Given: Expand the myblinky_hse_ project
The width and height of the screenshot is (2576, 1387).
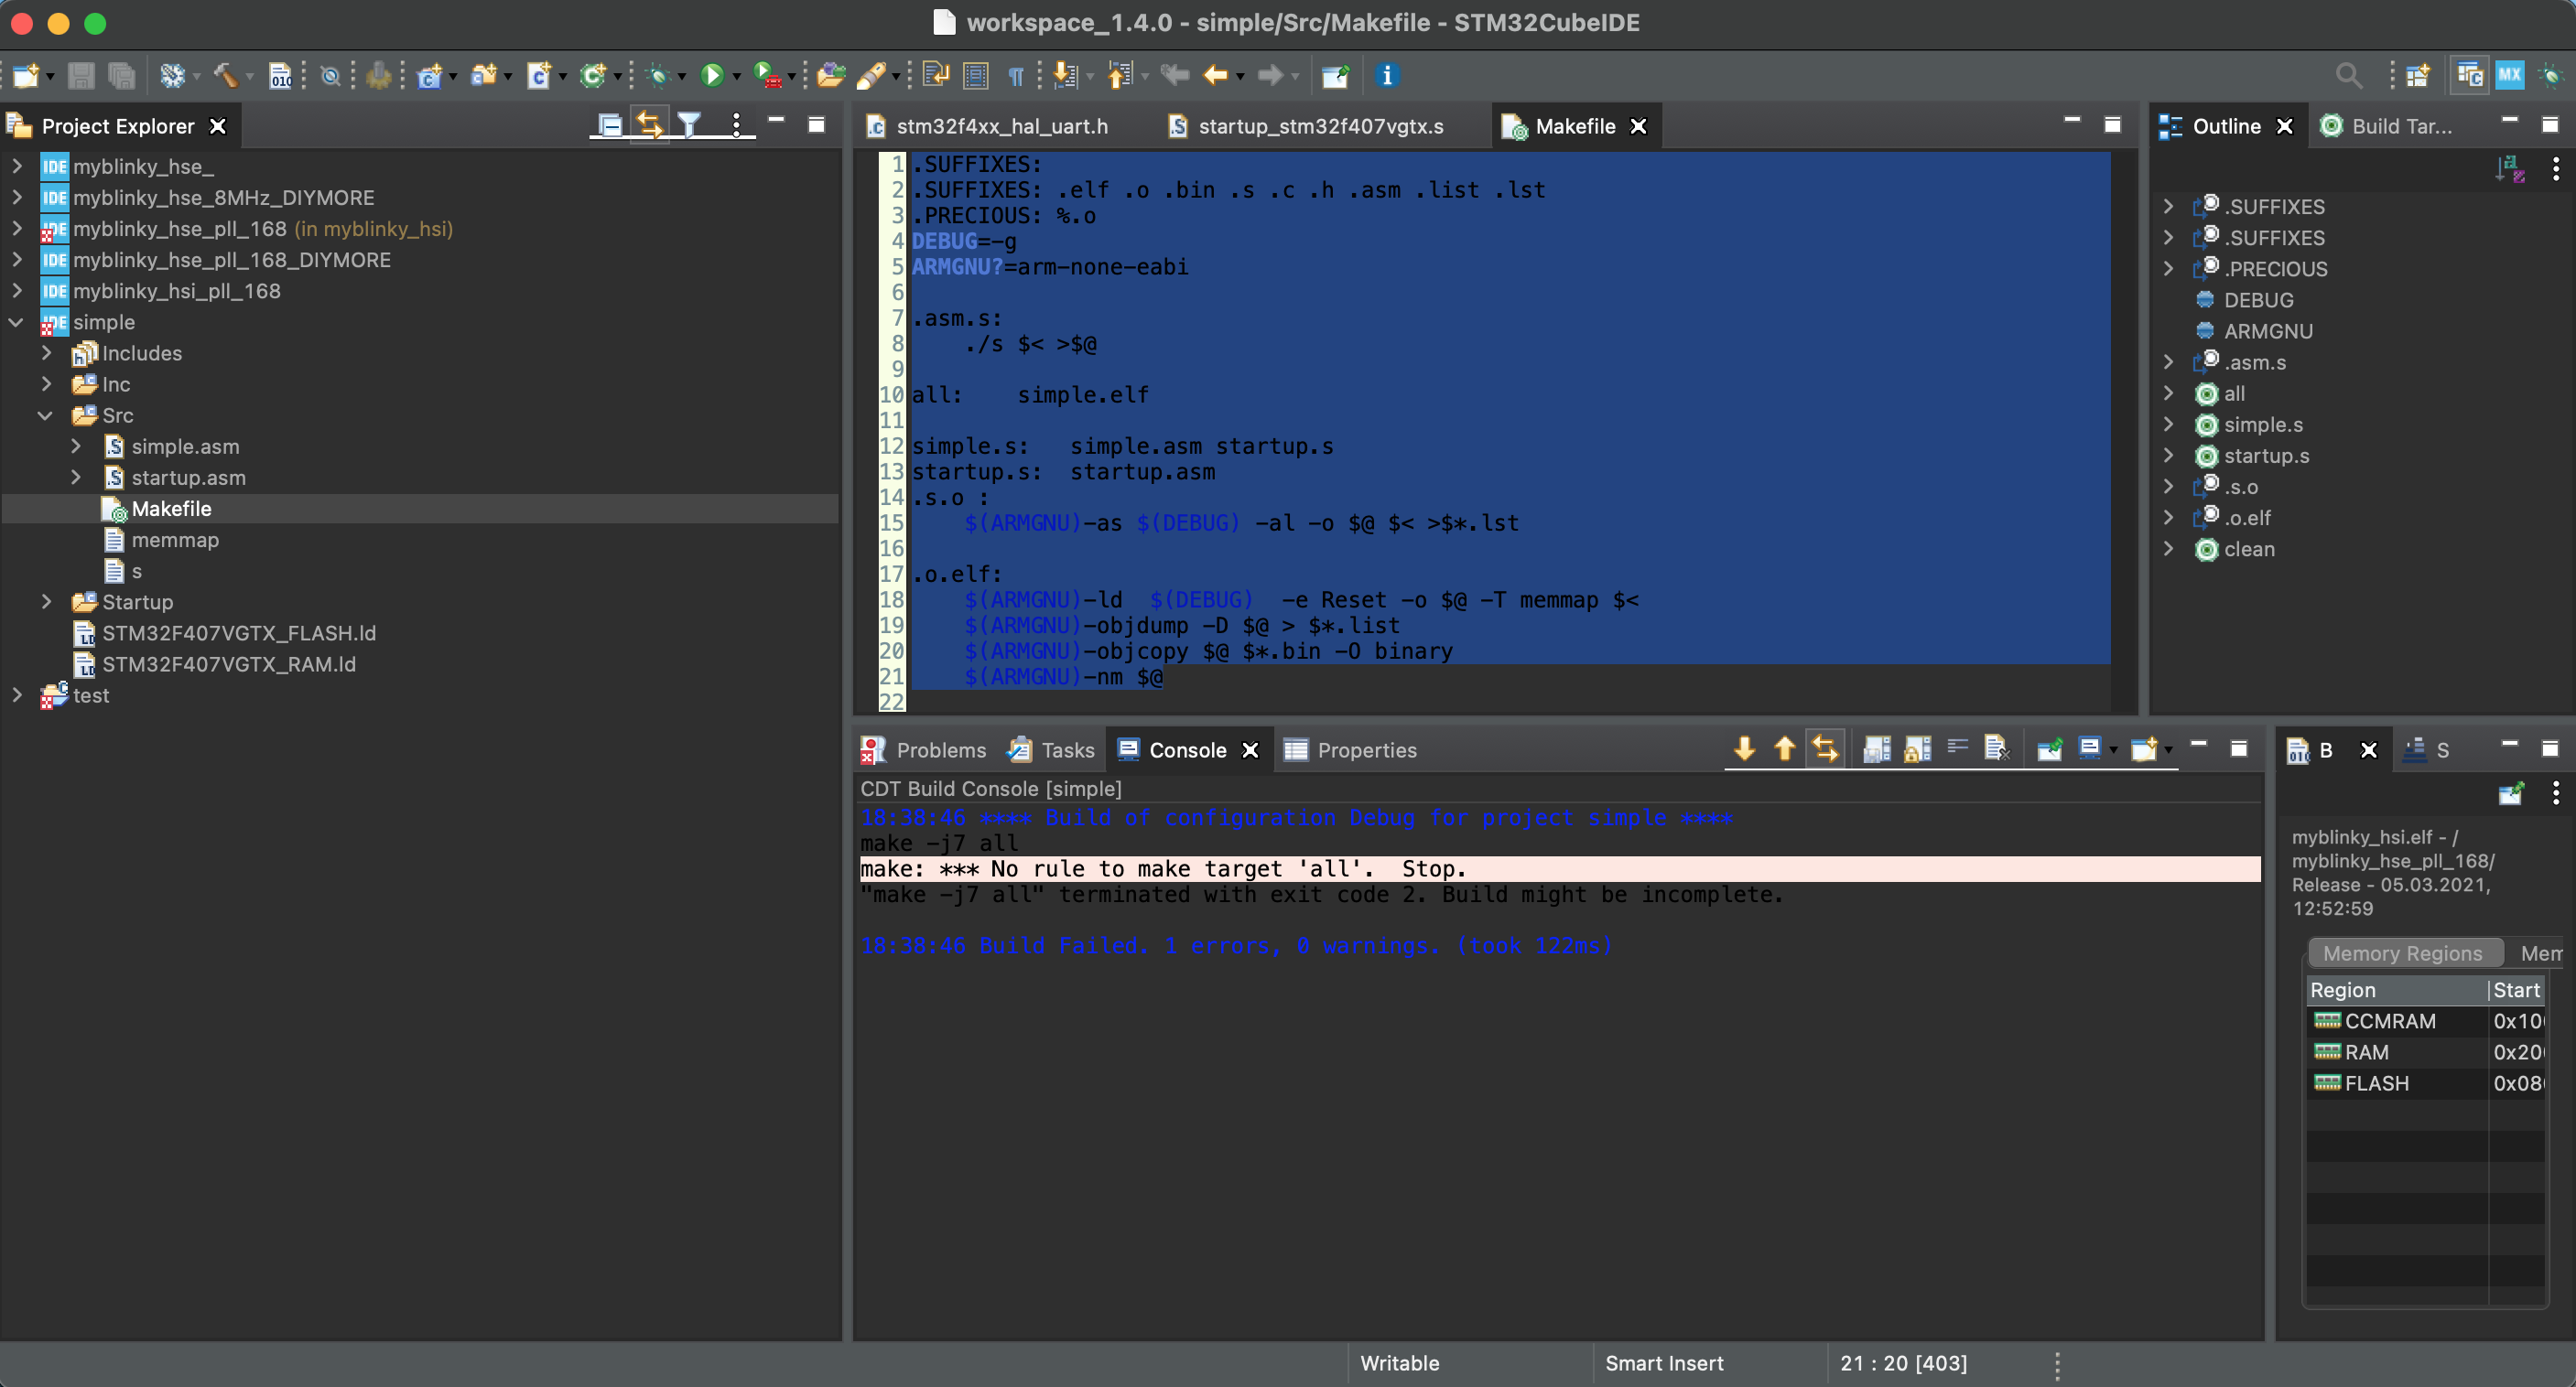Looking at the screenshot, I should [x=17, y=166].
